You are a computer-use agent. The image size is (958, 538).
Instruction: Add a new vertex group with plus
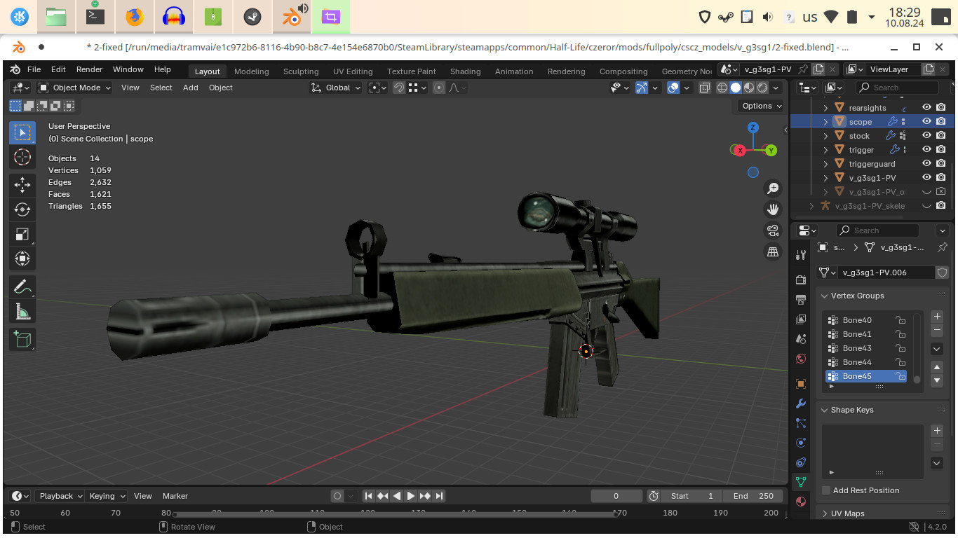(x=937, y=317)
